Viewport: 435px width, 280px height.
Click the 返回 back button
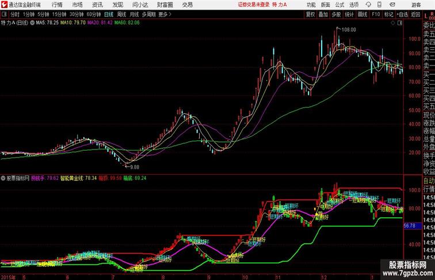(415, 14)
